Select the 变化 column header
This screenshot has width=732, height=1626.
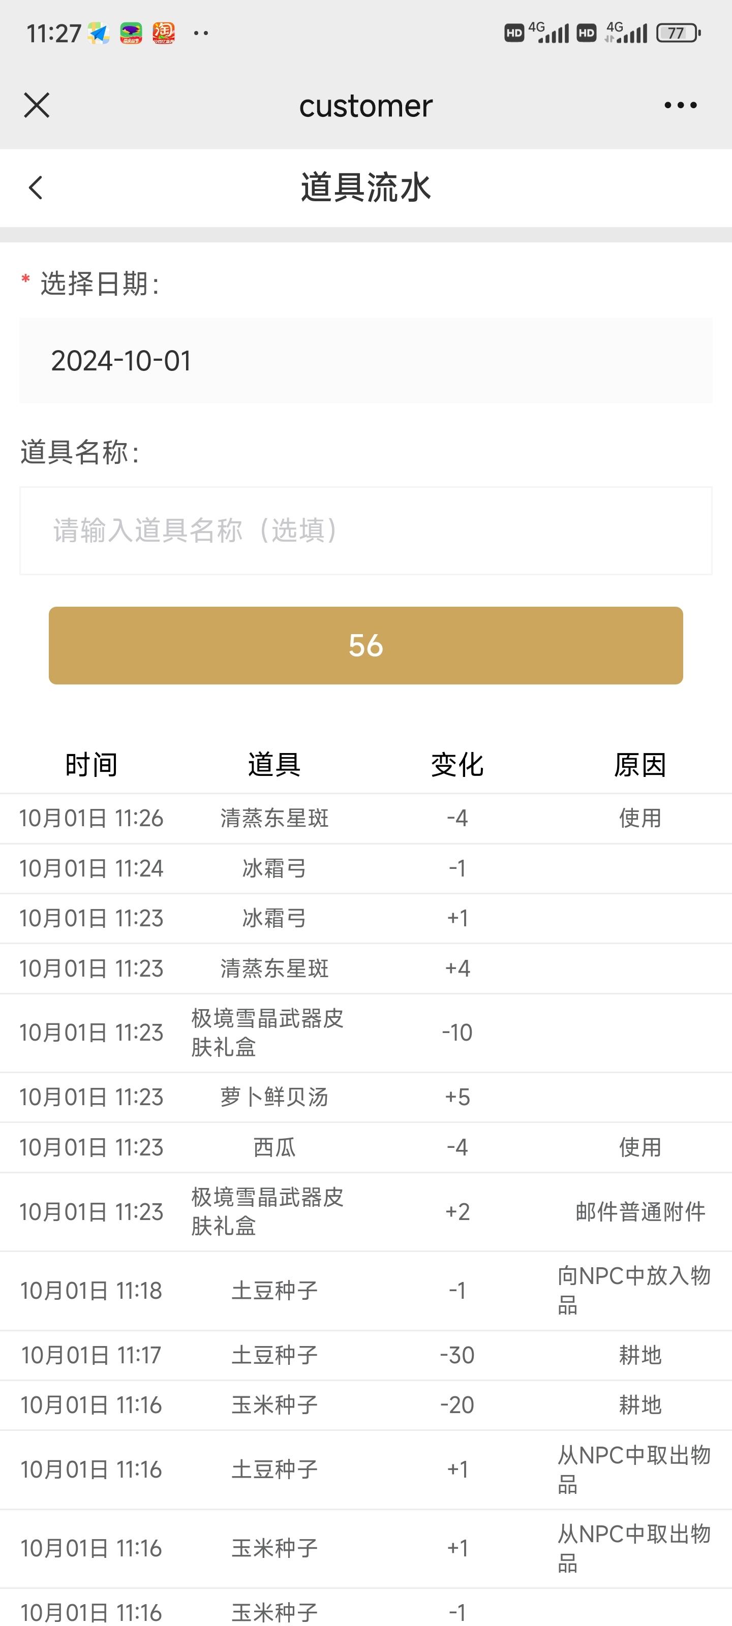tap(457, 764)
